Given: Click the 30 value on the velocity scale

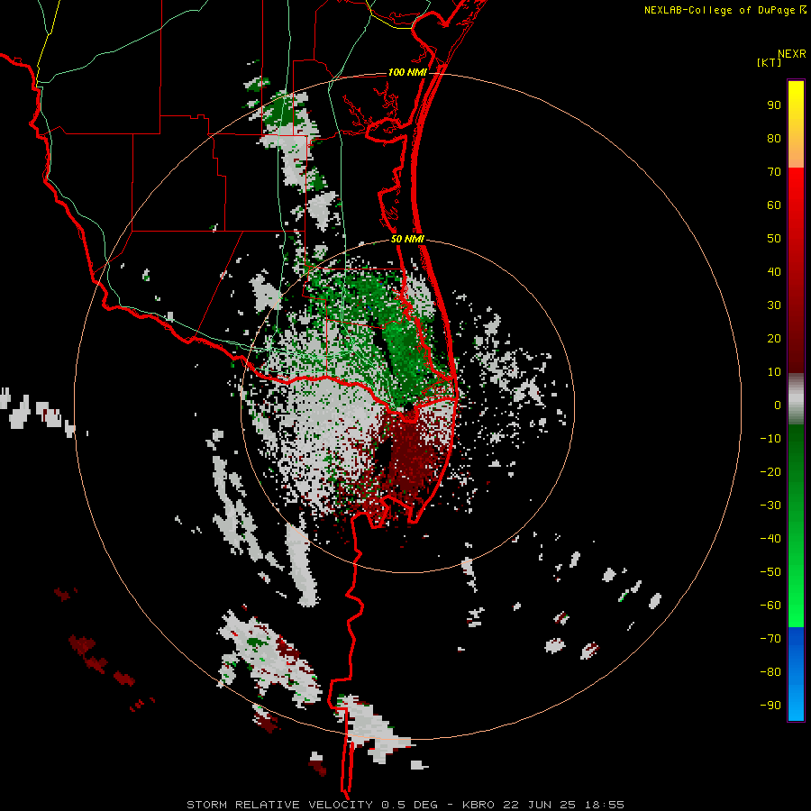Looking at the screenshot, I should tap(774, 305).
